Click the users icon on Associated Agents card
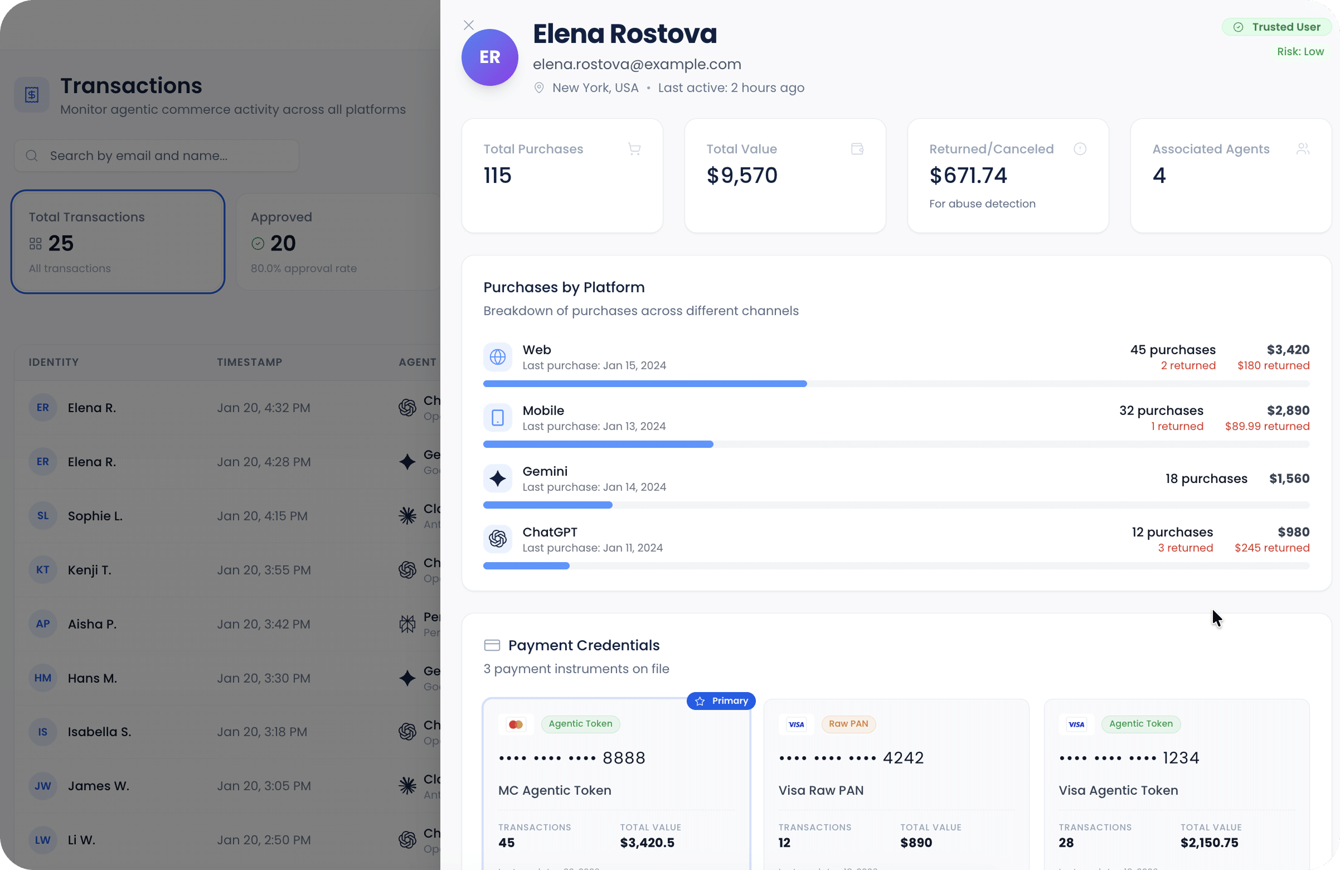1340x870 pixels. (x=1302, y=149)
